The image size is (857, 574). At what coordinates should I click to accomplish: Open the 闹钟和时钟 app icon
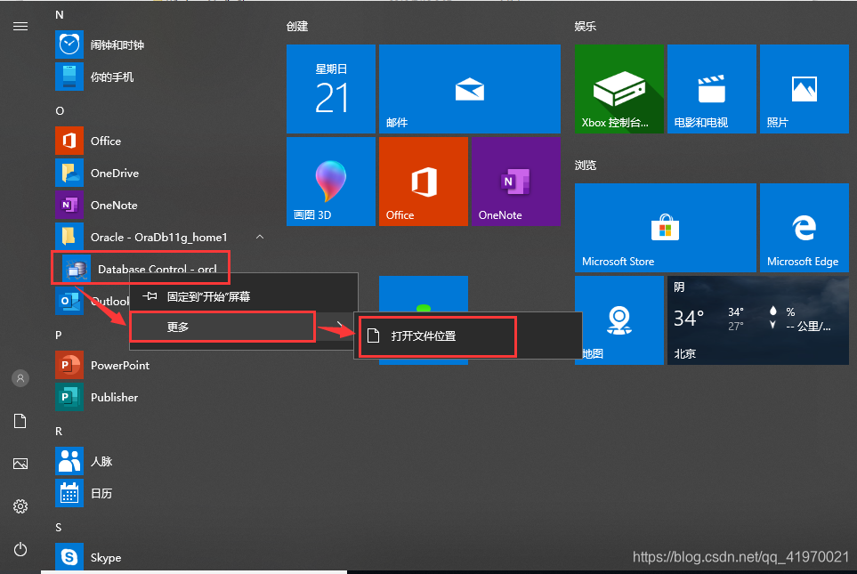[69, 44]
